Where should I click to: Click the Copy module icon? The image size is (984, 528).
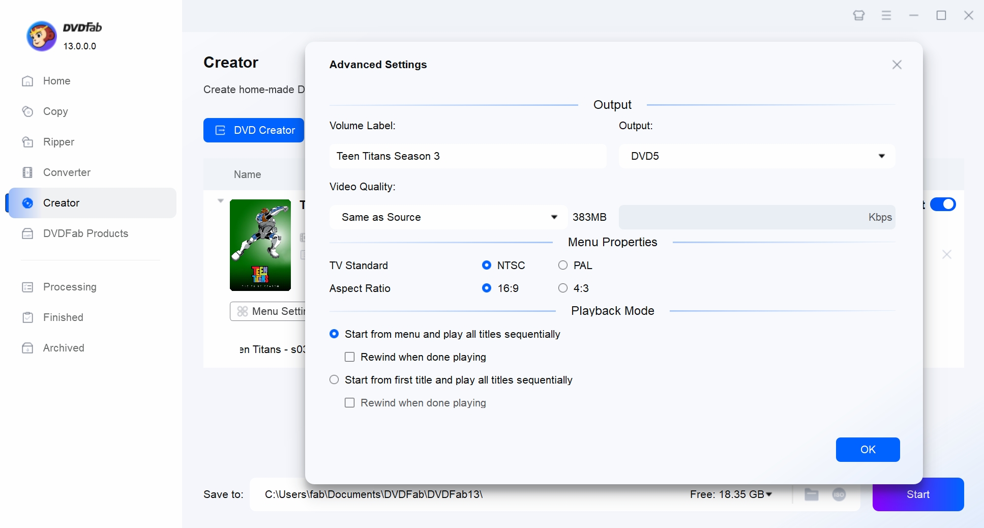tap(27, 111)
